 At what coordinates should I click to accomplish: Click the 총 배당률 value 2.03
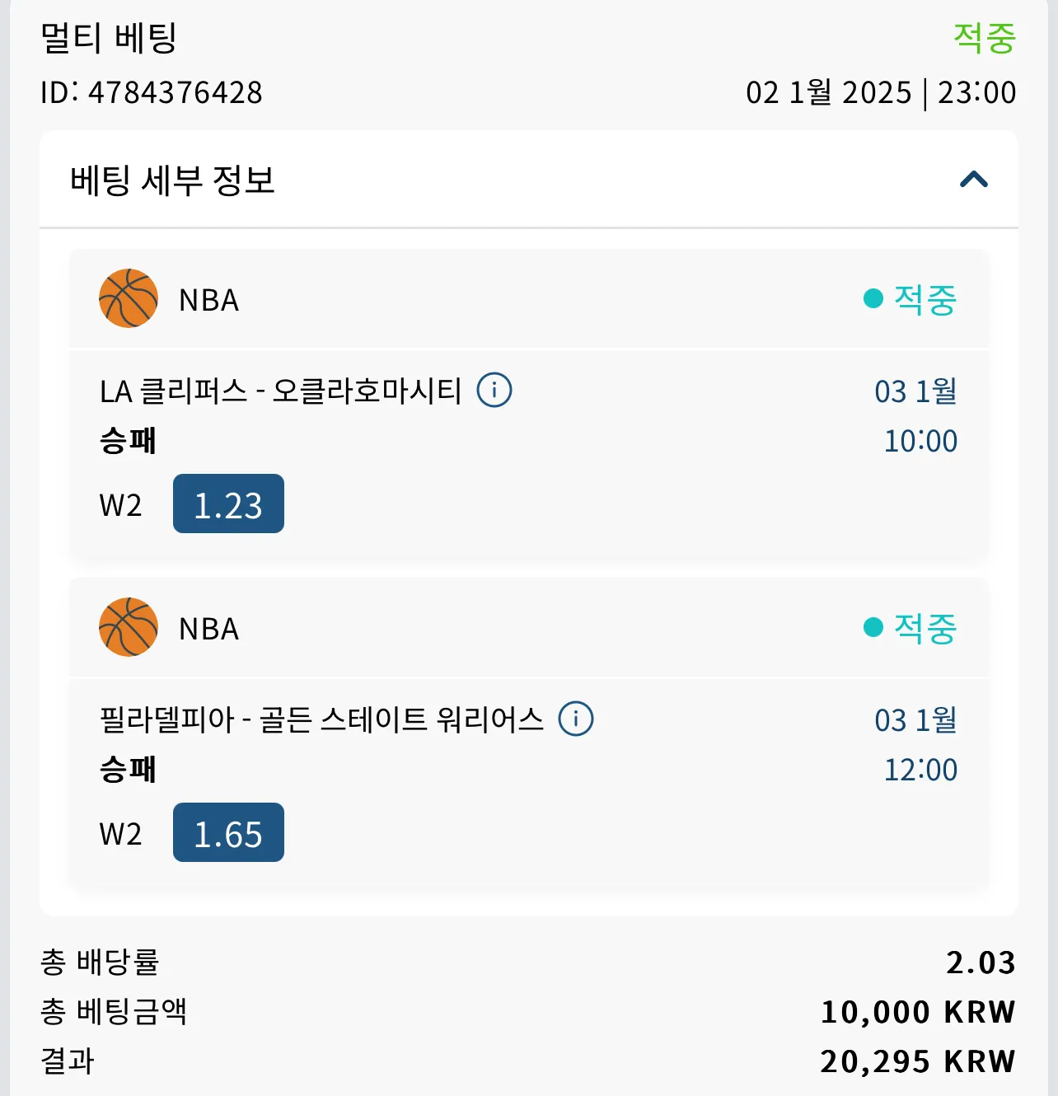(x=981, y=963)
